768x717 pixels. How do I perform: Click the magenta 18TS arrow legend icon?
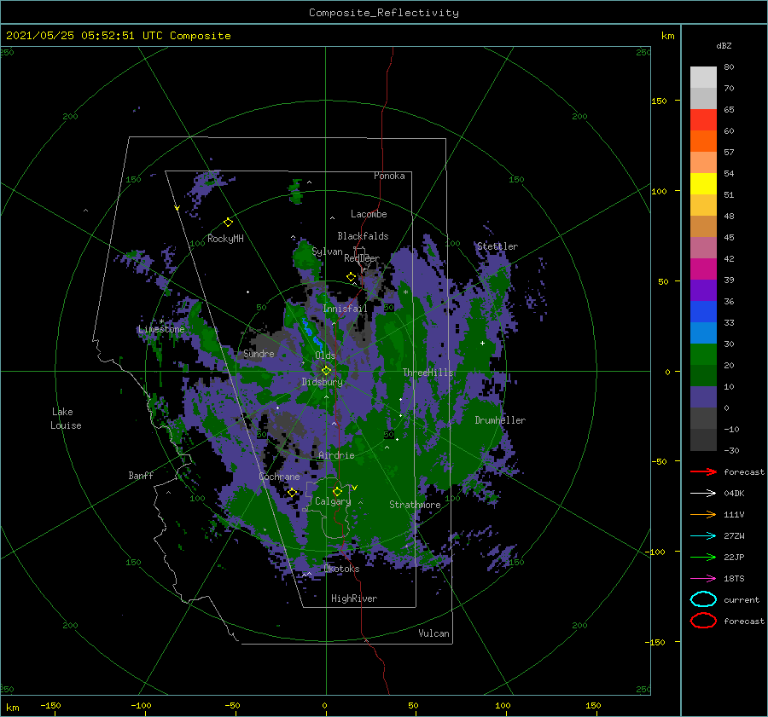coord(703,579)
